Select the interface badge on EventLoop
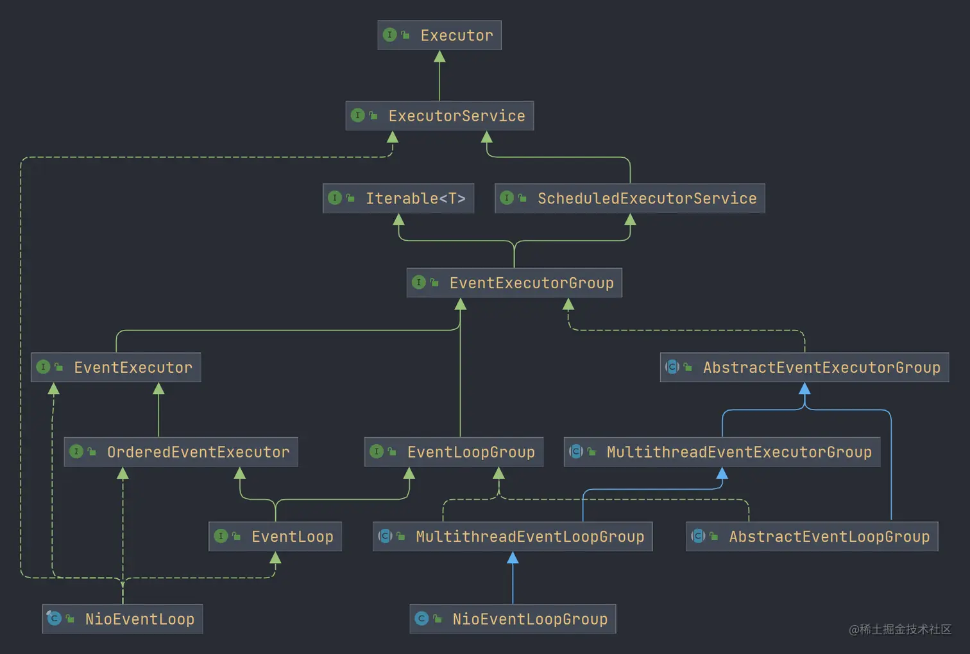Image resolution: width=970 pixels, height=654 pixels. click(221, 536)
